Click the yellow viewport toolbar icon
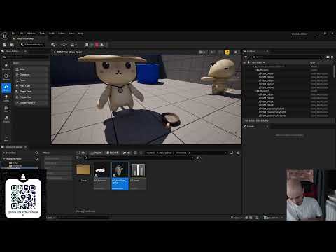Screen dimensions: 336x252 [227, 52]
